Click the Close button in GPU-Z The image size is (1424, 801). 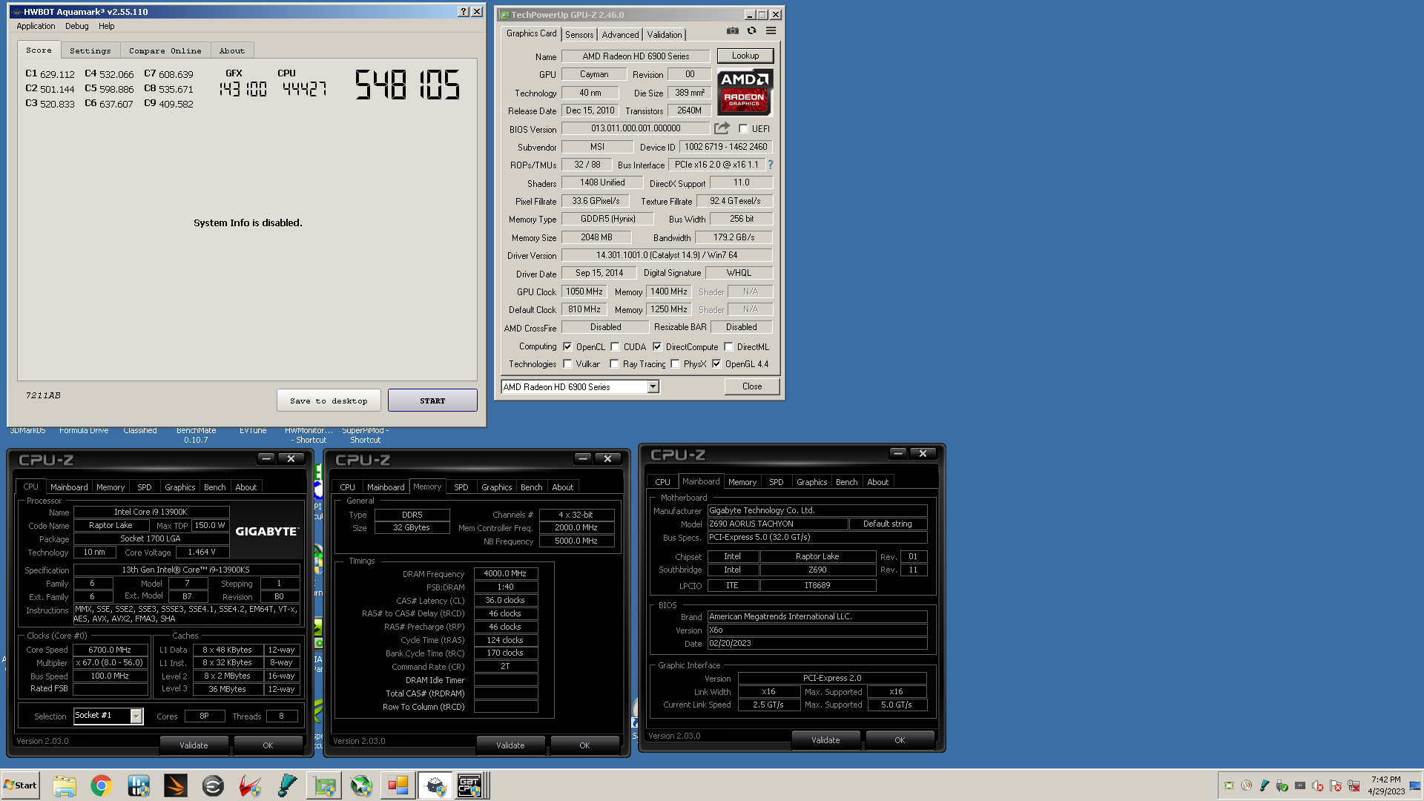[x=752, y=386]
